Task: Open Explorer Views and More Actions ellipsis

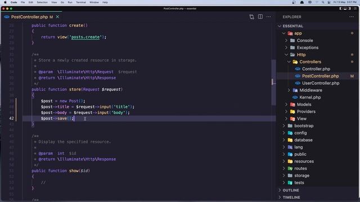Action: coord(351,17)
